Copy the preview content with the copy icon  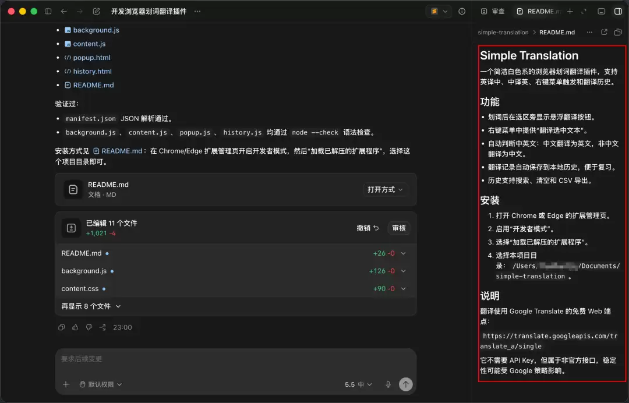[x=618, y=32]
